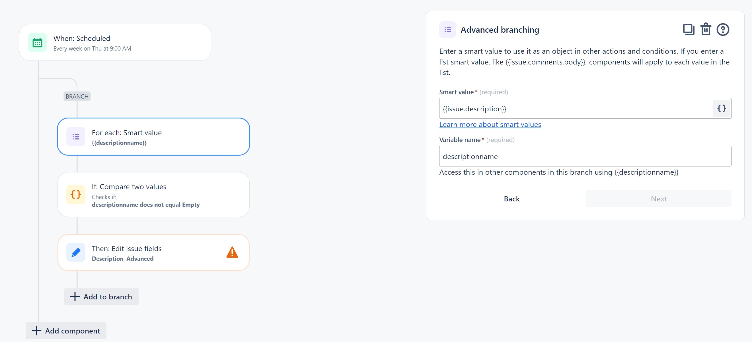Open help with question mark icon
This screenshot has width=752, height=342.
[x=723, y=30]
